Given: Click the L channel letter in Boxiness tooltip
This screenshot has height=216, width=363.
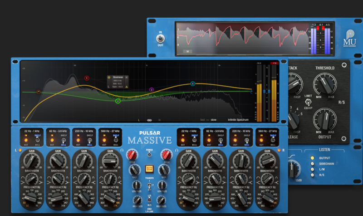Looking at the screenshot, I should [108, 87].
